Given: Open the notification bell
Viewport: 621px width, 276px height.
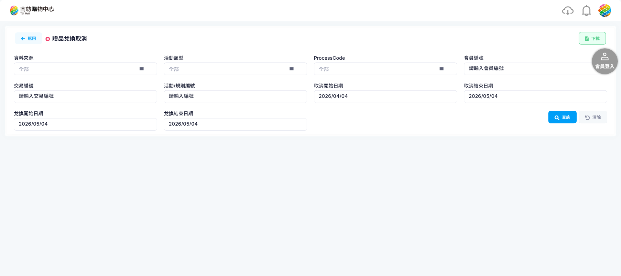Looking at the screenshot, I should pyautogui.click(x=586, y=11).
